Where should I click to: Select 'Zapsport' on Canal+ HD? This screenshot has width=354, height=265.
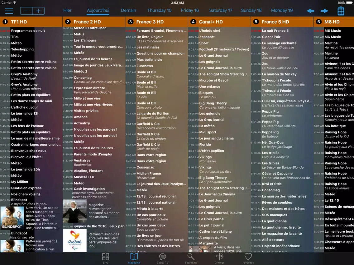pyautogui.click(x=207, y=37)
